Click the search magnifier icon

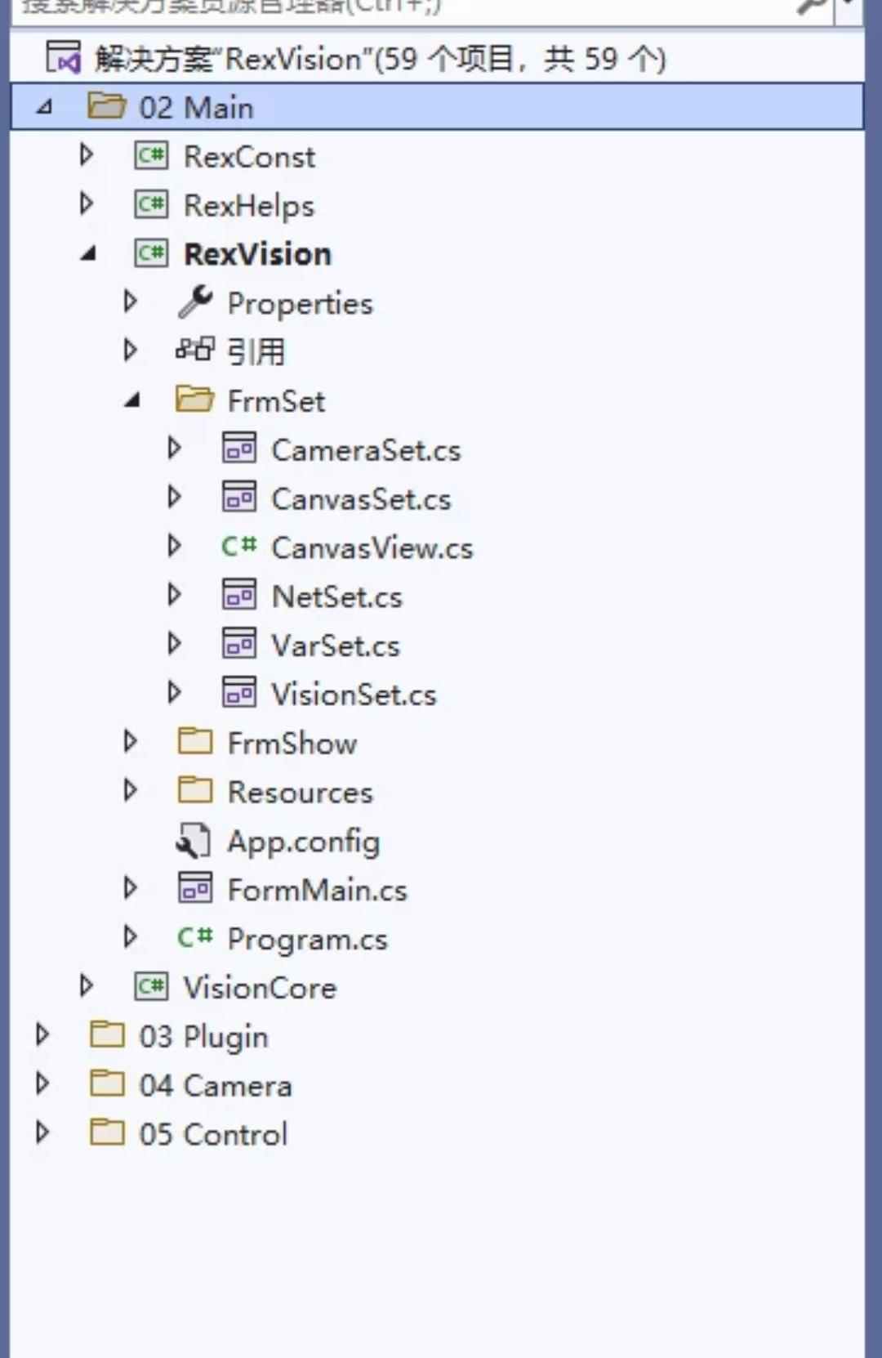click(812, 7)
